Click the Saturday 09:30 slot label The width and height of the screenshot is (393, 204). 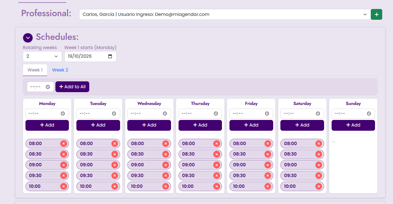pyautogui.click(x=290, y=176)
